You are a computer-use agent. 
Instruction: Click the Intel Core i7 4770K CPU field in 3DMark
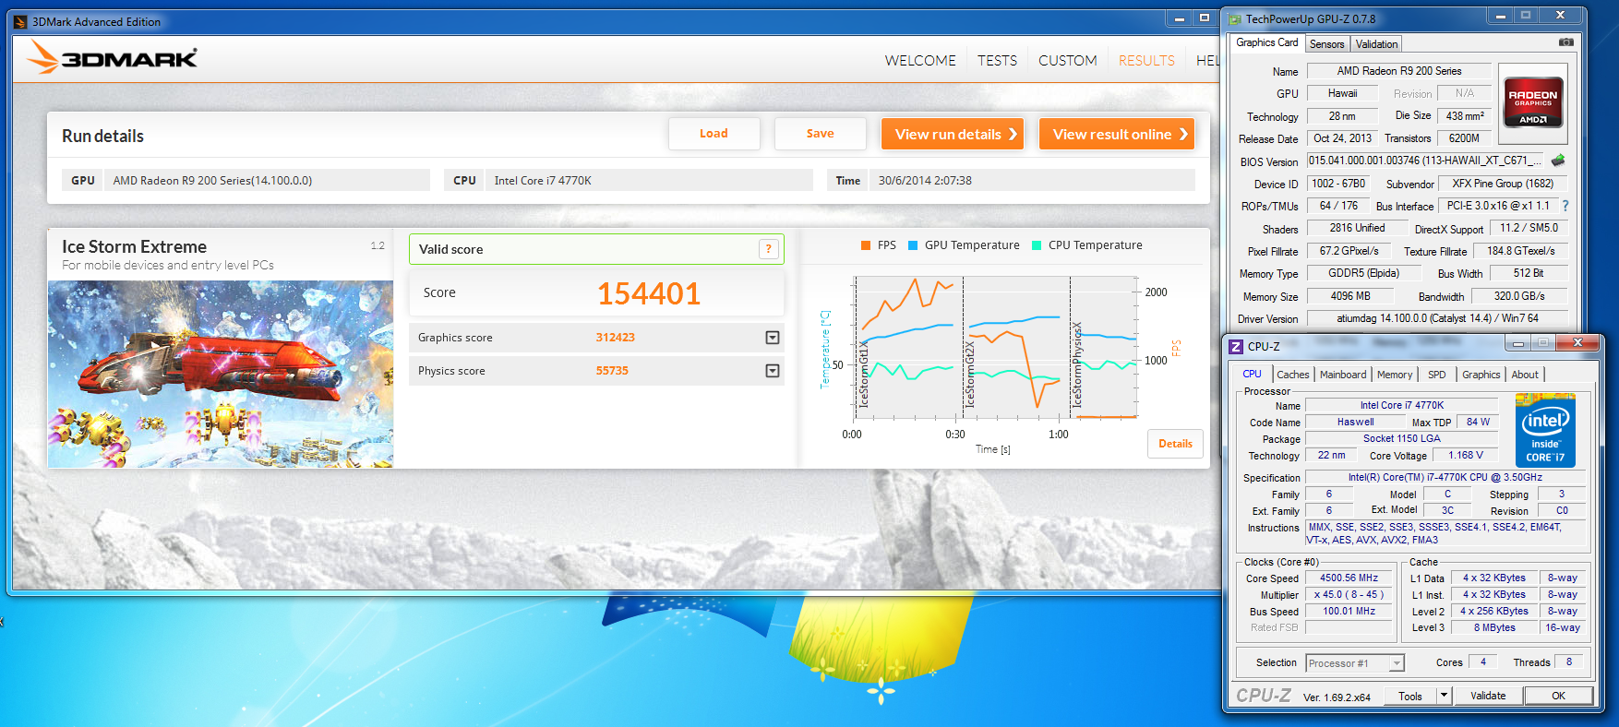point(649,180)
